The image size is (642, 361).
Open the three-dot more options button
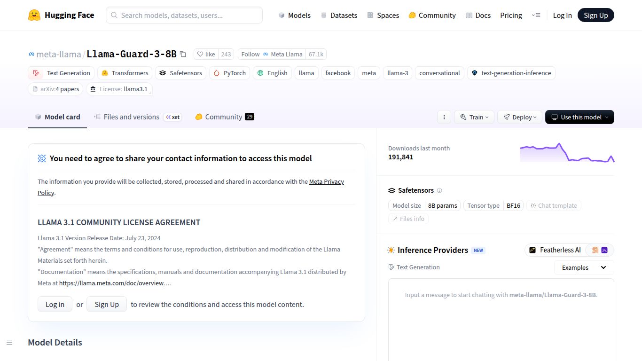pos(444,117)
